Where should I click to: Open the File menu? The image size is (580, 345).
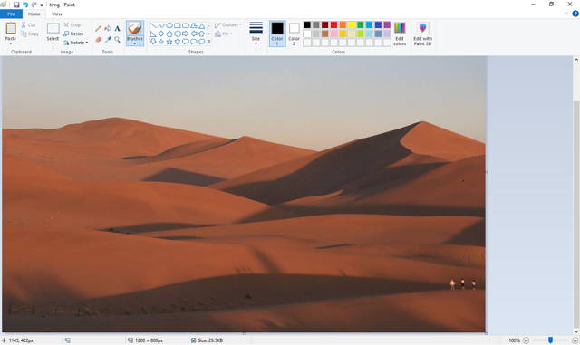click(11, 14)
